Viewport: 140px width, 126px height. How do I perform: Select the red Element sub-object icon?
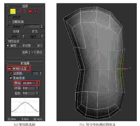(36, 11)
